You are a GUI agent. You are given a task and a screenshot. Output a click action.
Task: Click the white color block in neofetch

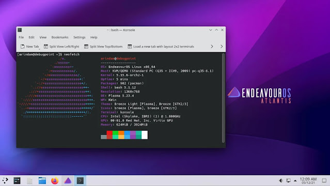(145, 135)
